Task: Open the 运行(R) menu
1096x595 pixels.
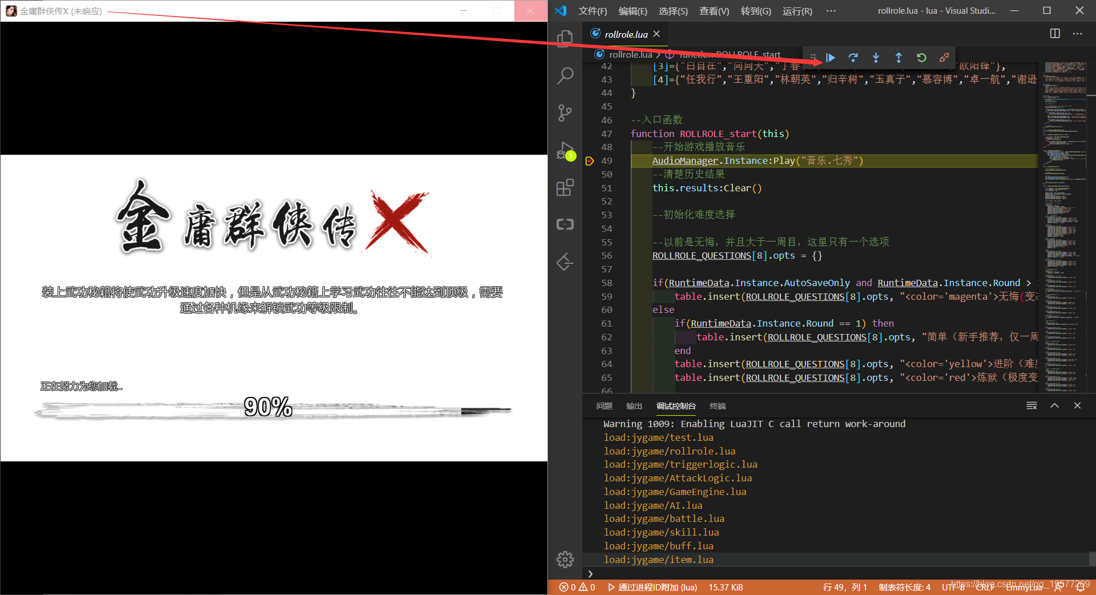Action: (797, 11)
